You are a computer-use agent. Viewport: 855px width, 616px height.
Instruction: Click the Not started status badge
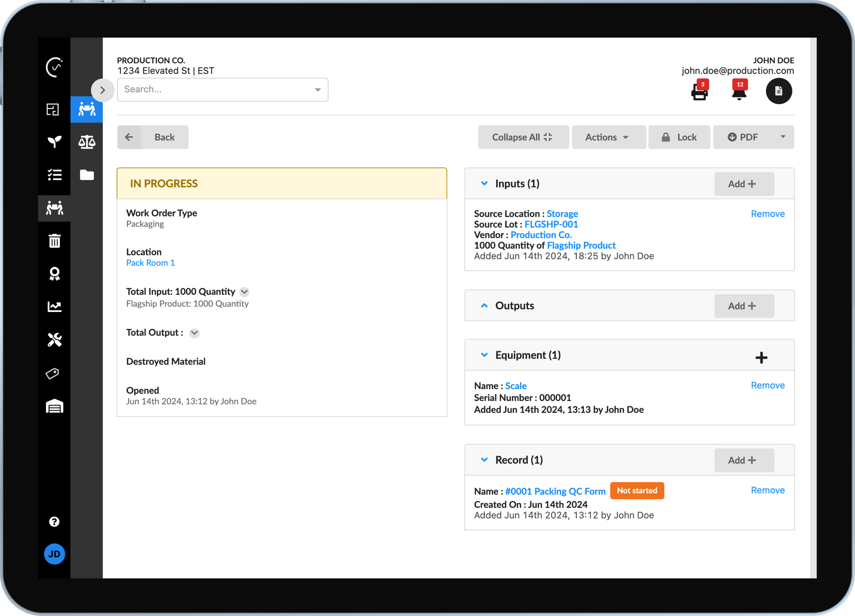pyautogui.click(x=637, y=490)
